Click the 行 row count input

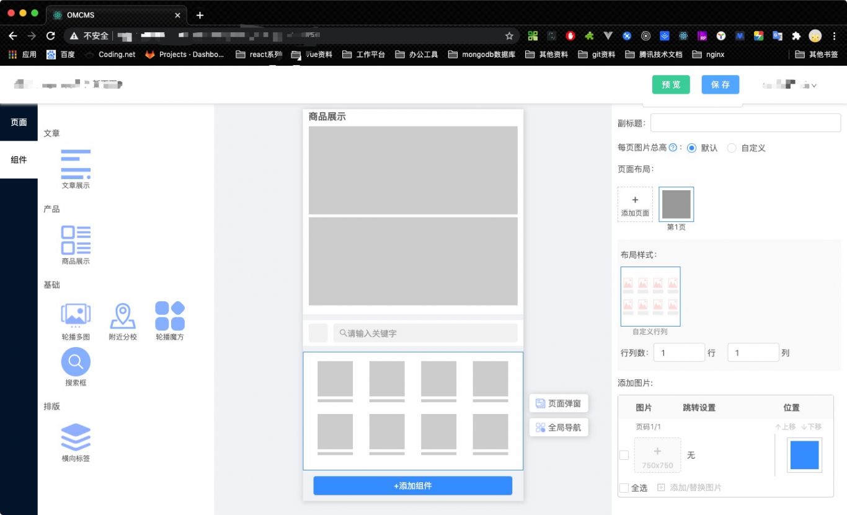point(680,353)
